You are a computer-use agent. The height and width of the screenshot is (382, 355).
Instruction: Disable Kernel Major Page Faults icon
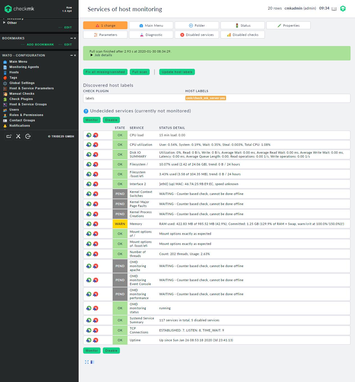click(95, 204)
